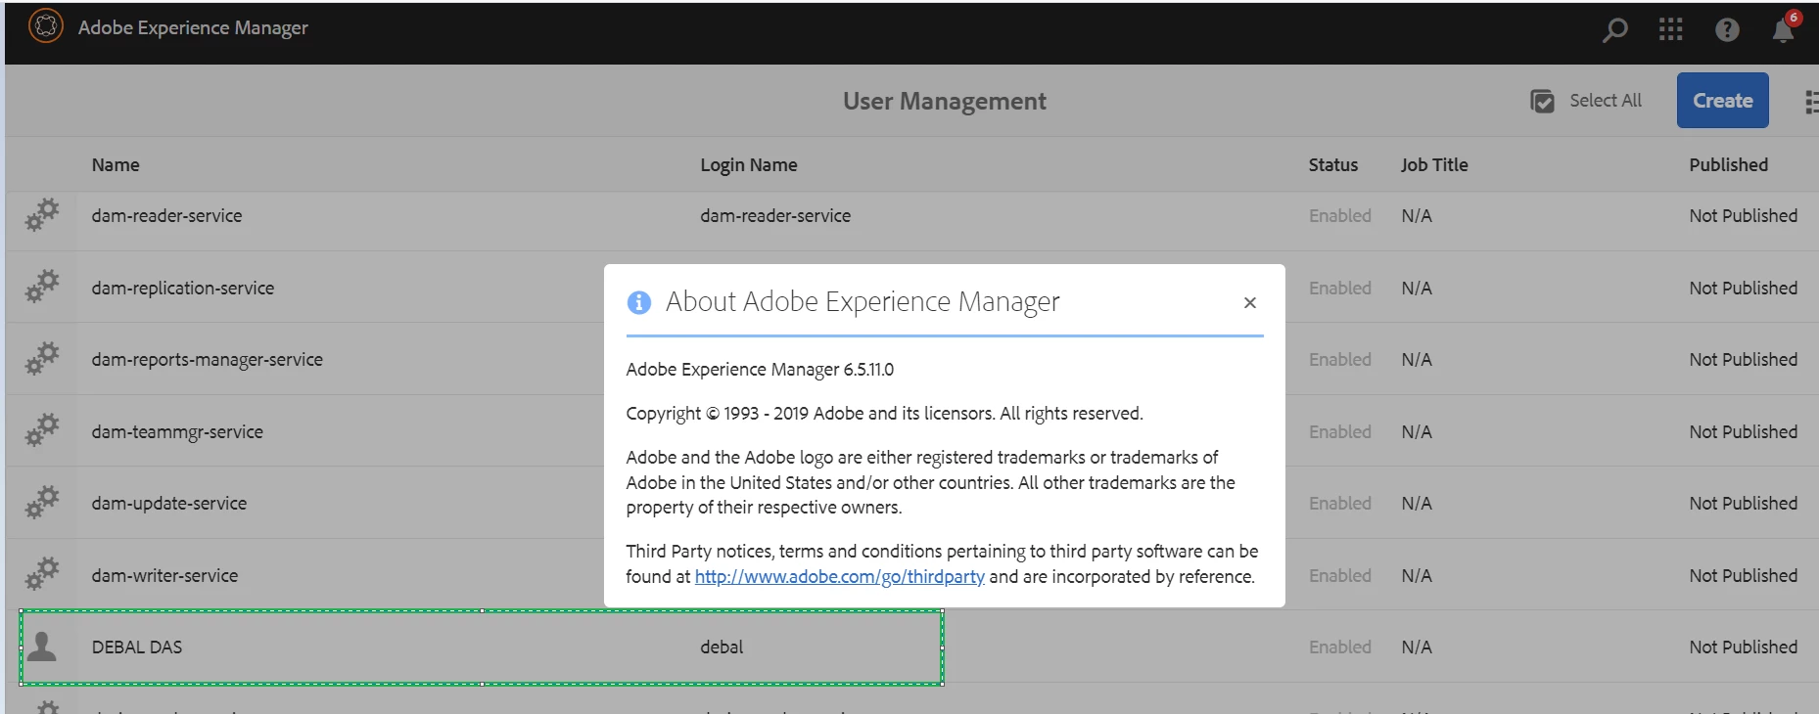The image size is (1819, 714).
Task: Select the dam-reader-service name
Action: click(166, 215)
